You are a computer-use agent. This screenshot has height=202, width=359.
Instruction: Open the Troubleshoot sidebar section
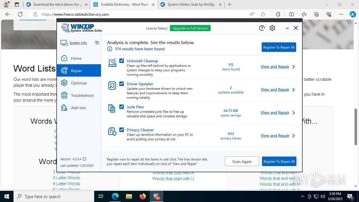(x=79, y=95)
